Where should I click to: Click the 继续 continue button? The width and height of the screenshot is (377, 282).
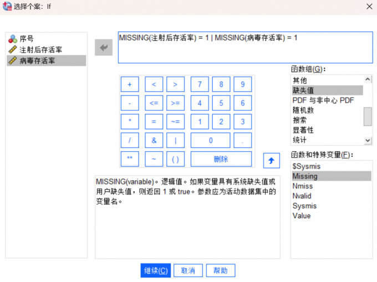[x=155, y=270]
